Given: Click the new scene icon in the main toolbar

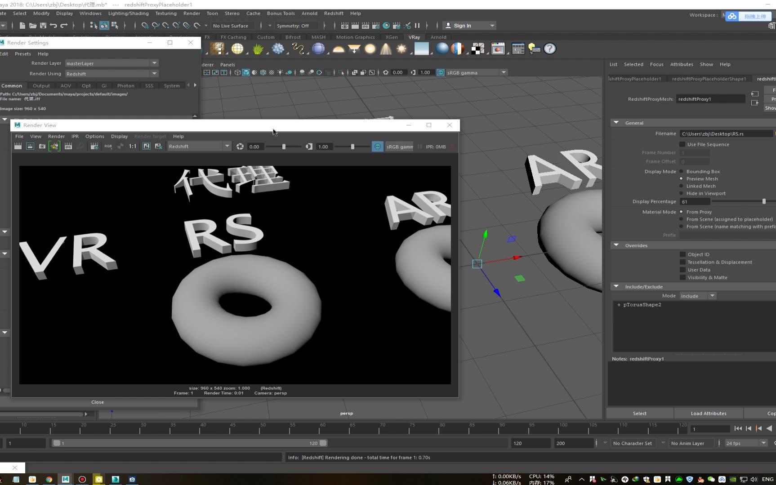Looking at the screenshot, I should click(x=22, y=26).
